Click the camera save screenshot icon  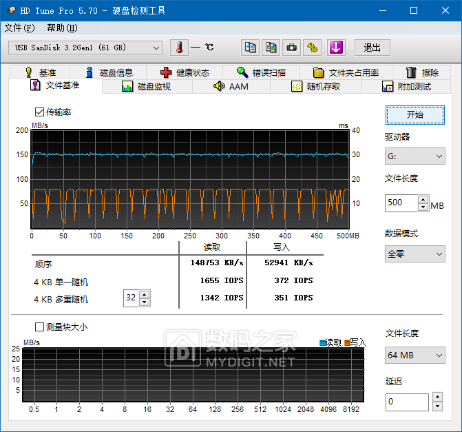pos(292,48)
